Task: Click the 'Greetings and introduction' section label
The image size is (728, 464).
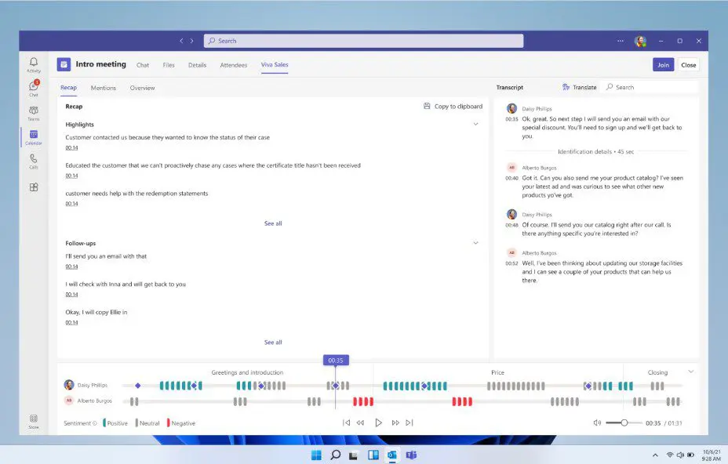Action: click(247, 372)
